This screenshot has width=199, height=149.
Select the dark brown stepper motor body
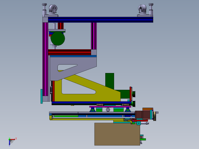click(x=143, y=115)
